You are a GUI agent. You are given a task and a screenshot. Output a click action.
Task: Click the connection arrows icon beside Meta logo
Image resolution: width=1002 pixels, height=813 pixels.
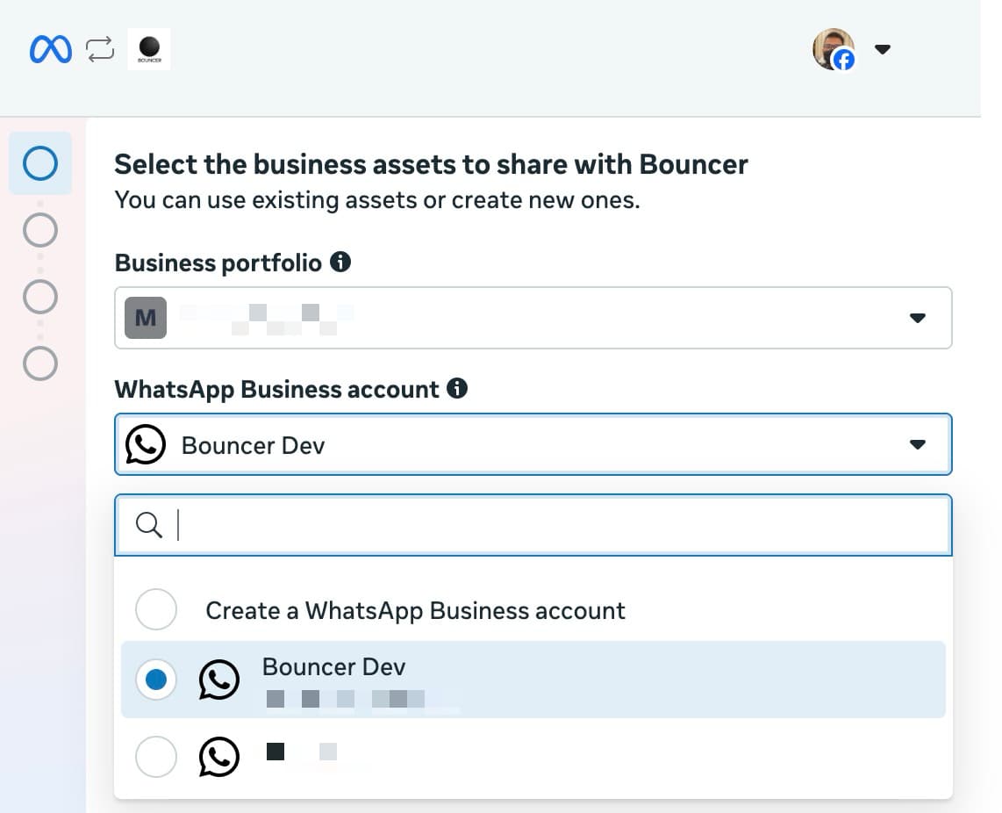[x=99, y=48]
